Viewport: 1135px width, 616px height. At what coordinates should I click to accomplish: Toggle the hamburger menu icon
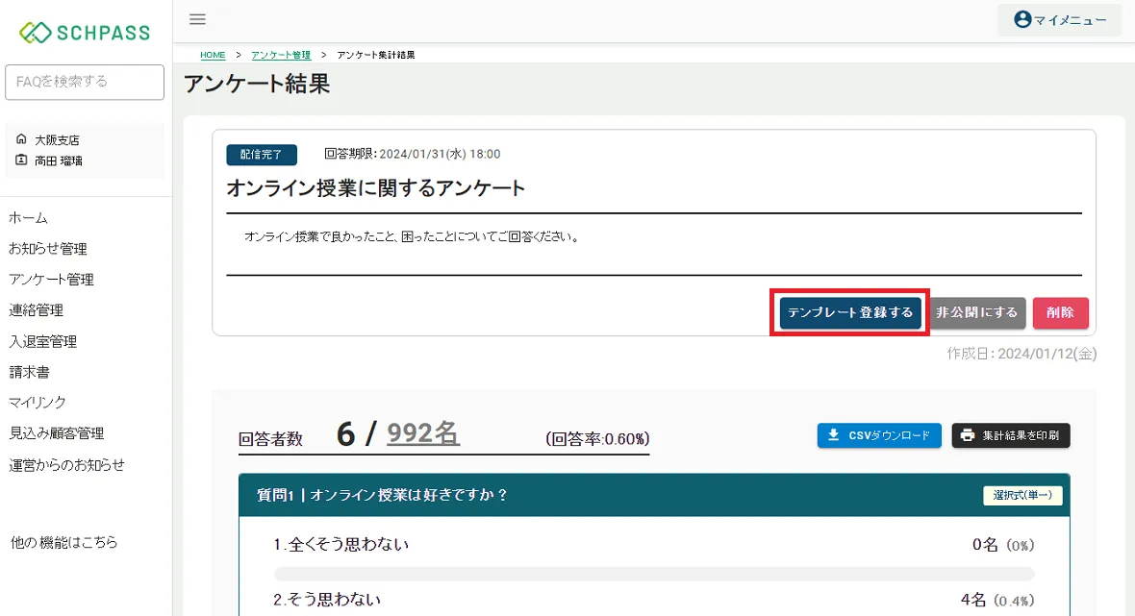[x=197, y=19]
